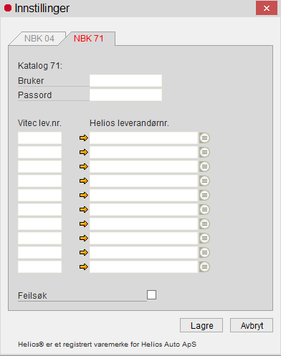The image size is (281, 356).
Task: Focus the Bruker input field
Action: click(125, 80)
